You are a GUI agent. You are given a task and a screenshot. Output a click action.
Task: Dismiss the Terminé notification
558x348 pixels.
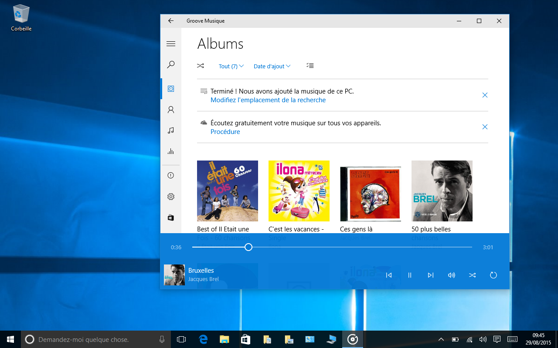point(485,95)
